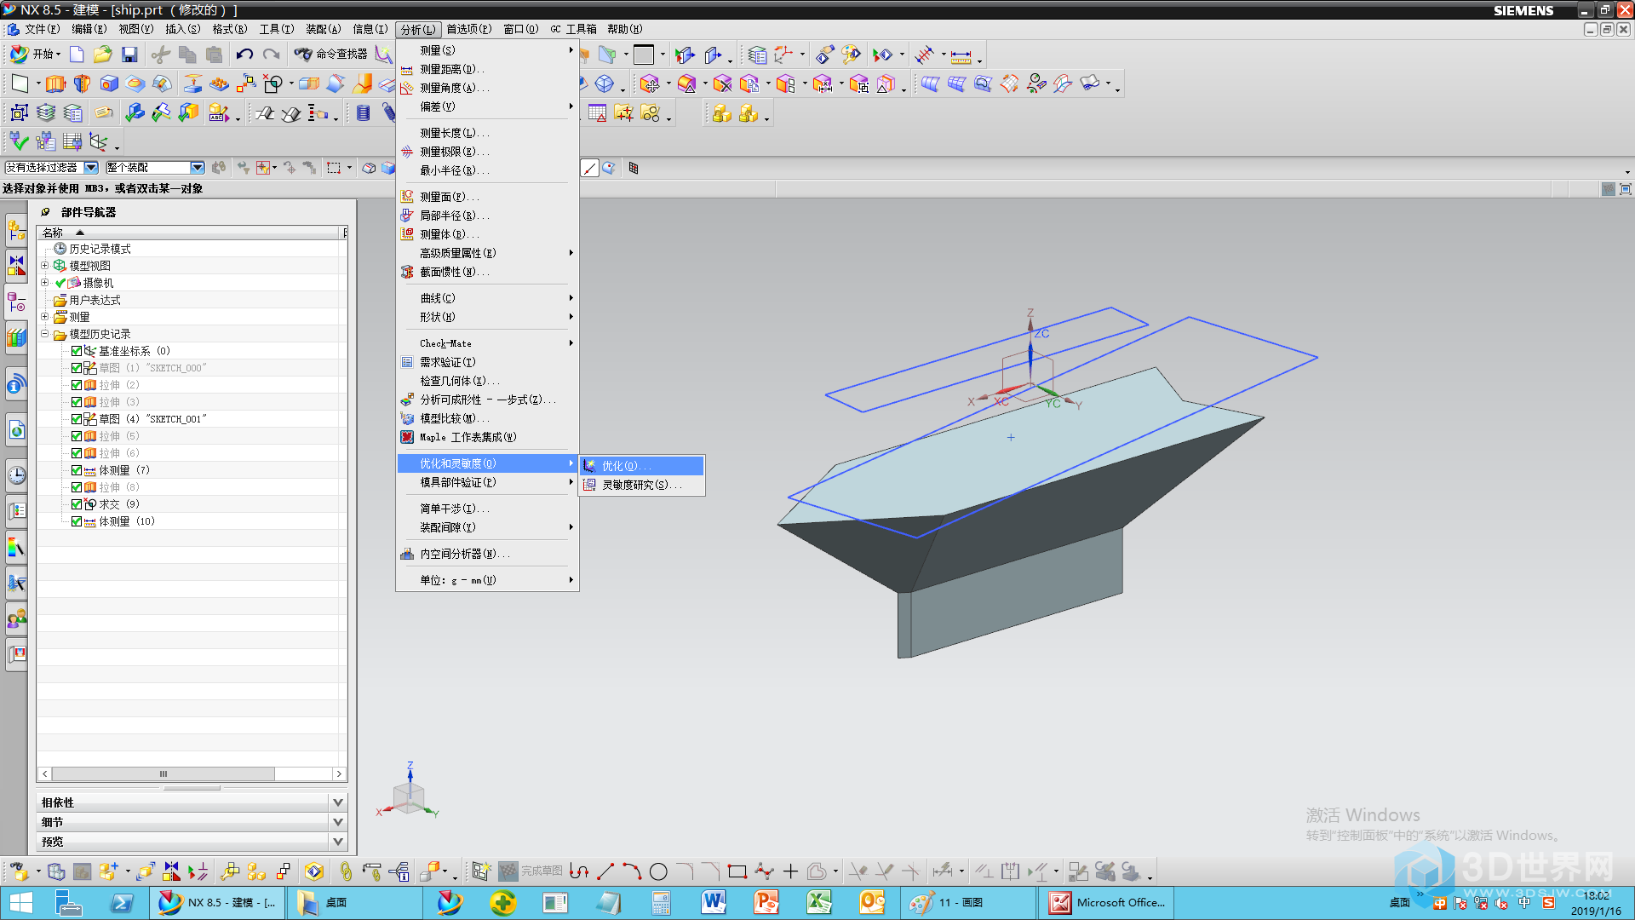Click 模型比较(M)... menu entry

point(487,418)
